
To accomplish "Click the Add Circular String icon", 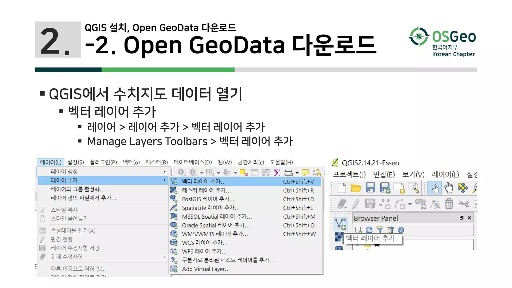I will tap(399, 204).
